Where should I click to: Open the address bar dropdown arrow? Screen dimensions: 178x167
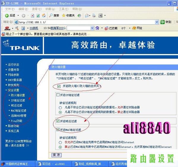(x=157, y=22)
